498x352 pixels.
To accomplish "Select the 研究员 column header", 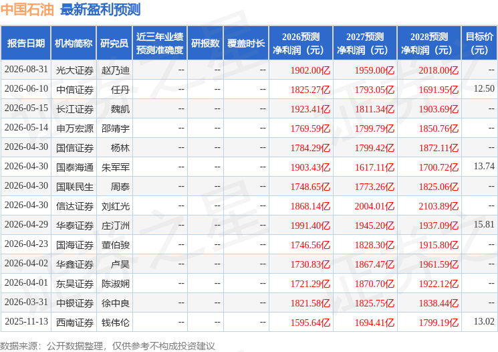I will coord(114,43).
